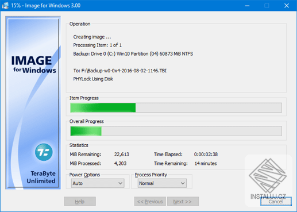Click the 'Backup: Drive 0 (C:) Win10 Partition' line
297x212 pixels.
click(x=133, y=54)
